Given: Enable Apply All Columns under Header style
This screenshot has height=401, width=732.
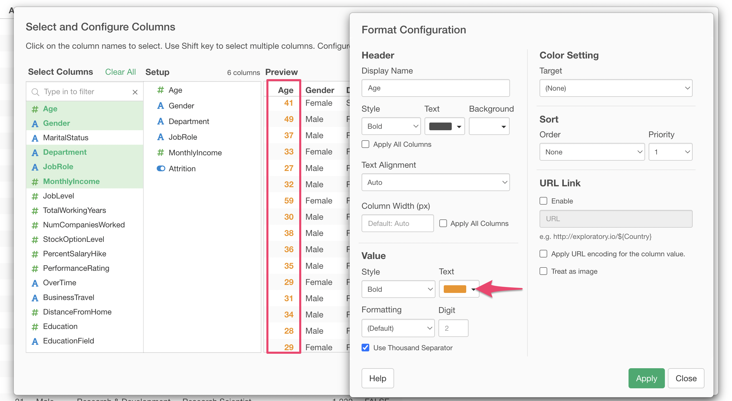Looking at the screenshot, I should [x=365, y=144].
